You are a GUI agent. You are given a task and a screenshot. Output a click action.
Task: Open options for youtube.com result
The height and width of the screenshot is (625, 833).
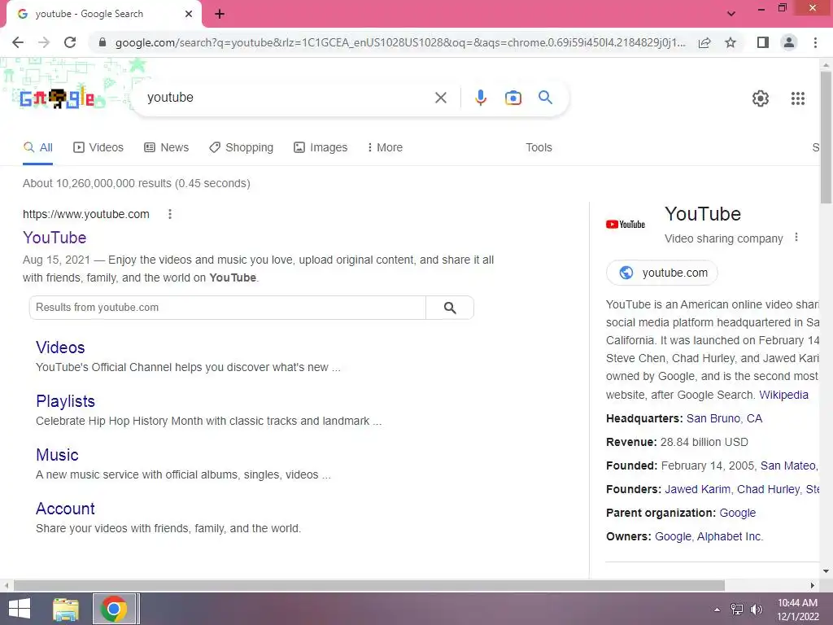coord(169,214)
